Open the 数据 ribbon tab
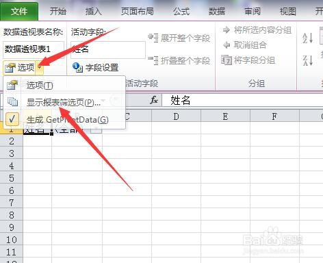This screenshot has height=263, width=323. pyautogui.click(x=217, y=12)
